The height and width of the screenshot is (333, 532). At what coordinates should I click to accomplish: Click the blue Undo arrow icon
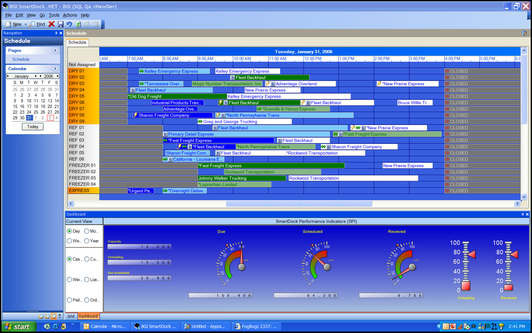69,24
